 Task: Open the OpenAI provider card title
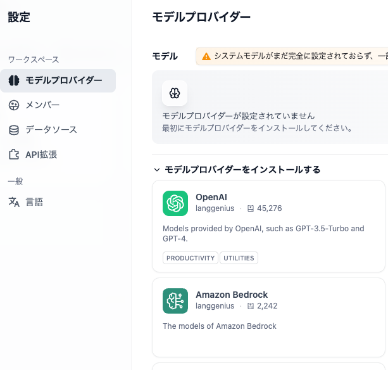[211, 197]
